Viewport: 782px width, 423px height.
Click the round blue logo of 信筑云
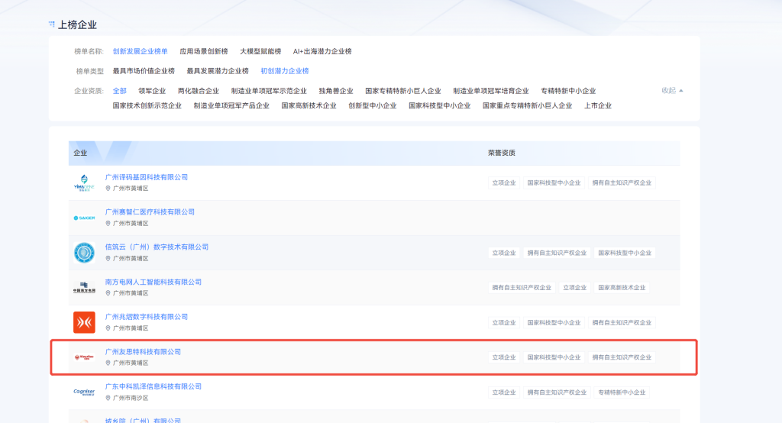pyautogui.click(x=84, y=253)
